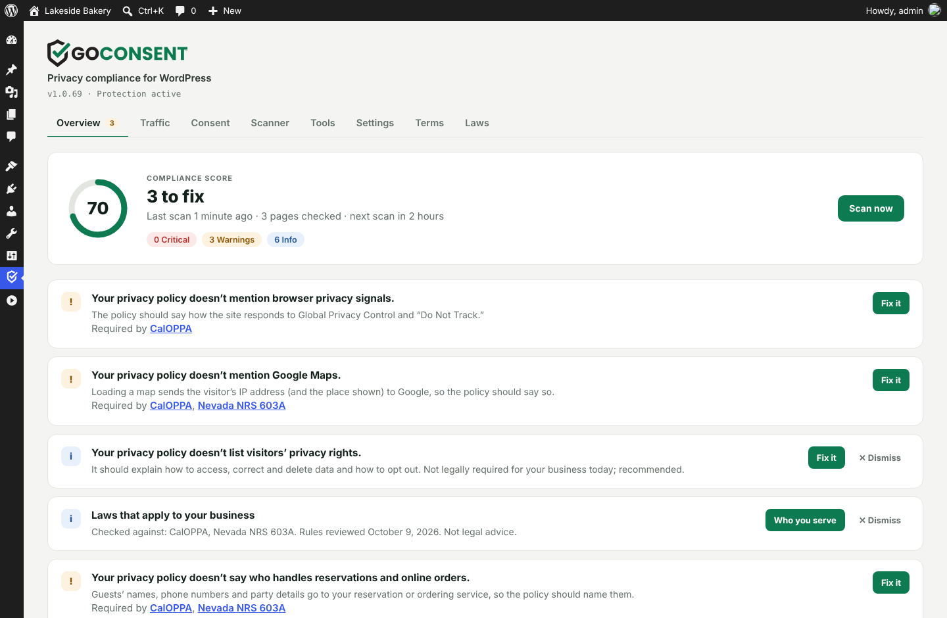Click the info icon on Laws that apply card
Viewport: 947px width, 618px height.
pyautogui.click(x=71, y=519)
